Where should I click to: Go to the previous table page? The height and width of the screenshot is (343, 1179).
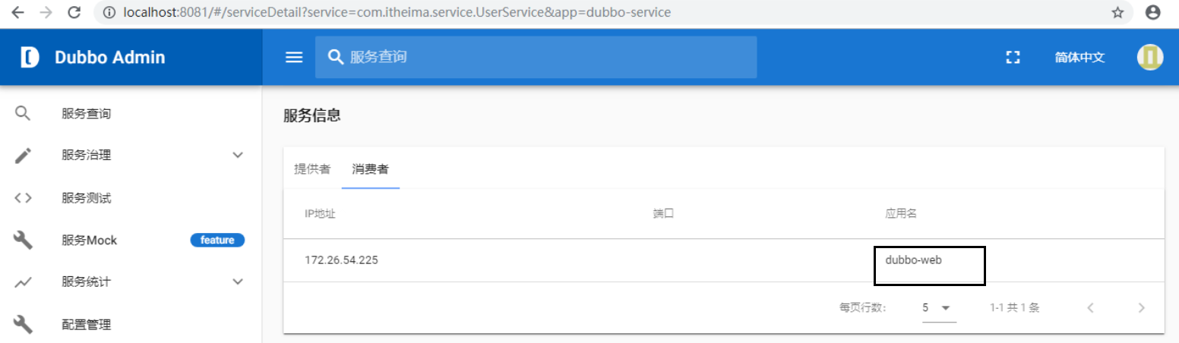click(x=1091, y=308)
